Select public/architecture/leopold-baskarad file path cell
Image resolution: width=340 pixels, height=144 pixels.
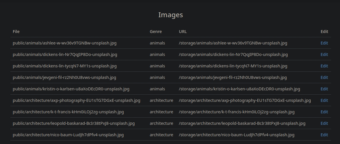(x=74, y=123)
